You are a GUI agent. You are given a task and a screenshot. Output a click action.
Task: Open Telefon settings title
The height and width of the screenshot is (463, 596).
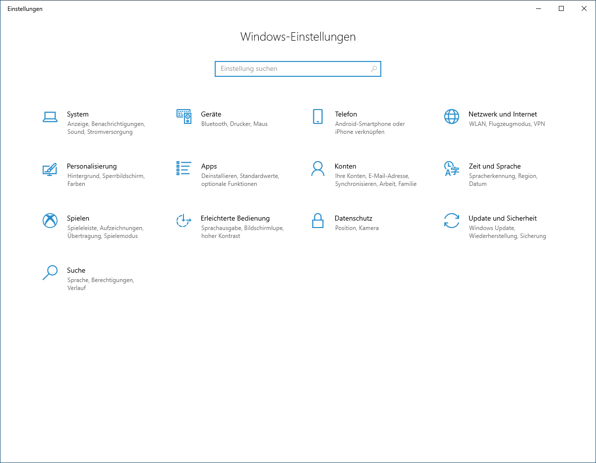click(346, 114)
